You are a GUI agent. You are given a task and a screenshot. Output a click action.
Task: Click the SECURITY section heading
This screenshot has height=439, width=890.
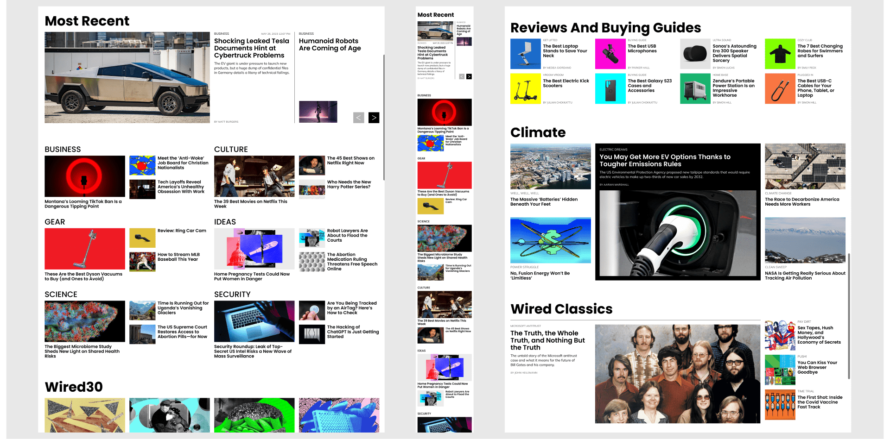(233, 294)
